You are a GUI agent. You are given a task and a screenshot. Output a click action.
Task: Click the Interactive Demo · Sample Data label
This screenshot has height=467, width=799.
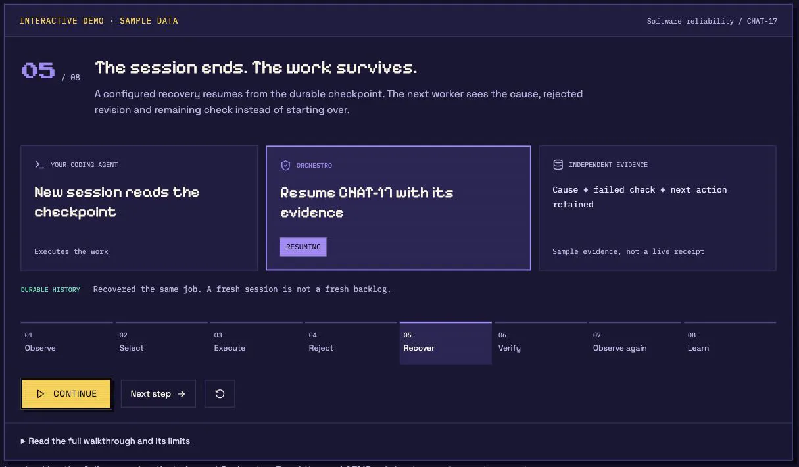click(99, 21)
